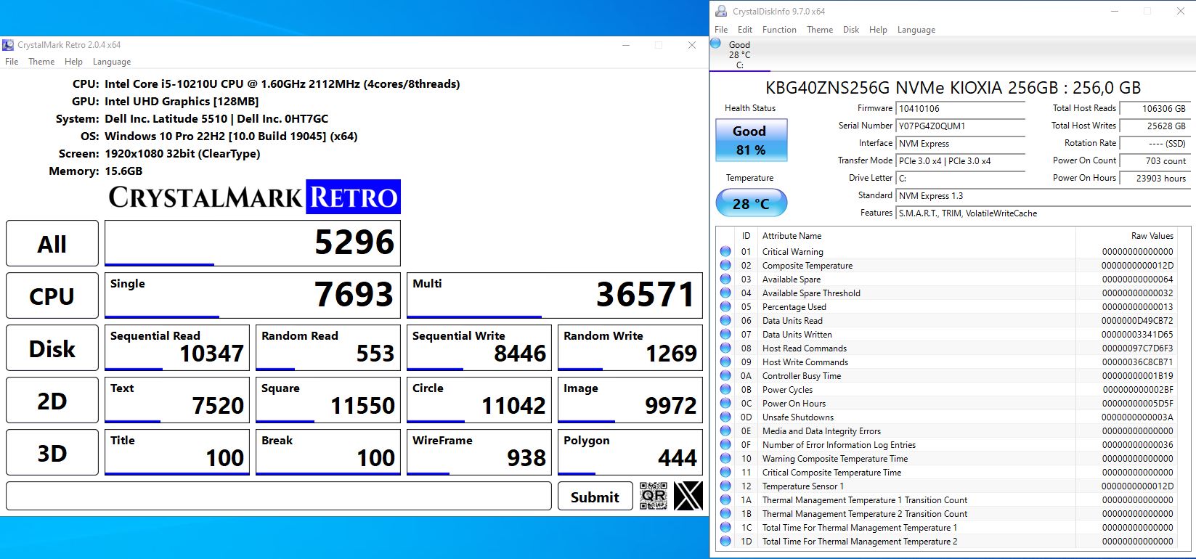Click status orb for Critical Warning attribute

pos(725,251)
